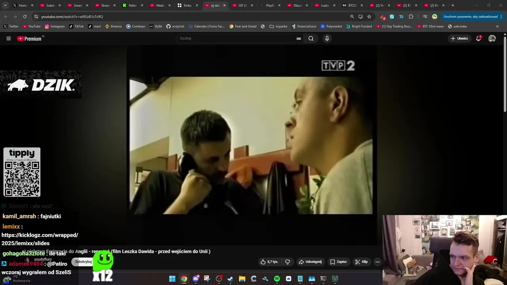Open the script.txt bookmark
Image resolution: width=507 pixels, height=285 pixels.
tap(175, 26)
